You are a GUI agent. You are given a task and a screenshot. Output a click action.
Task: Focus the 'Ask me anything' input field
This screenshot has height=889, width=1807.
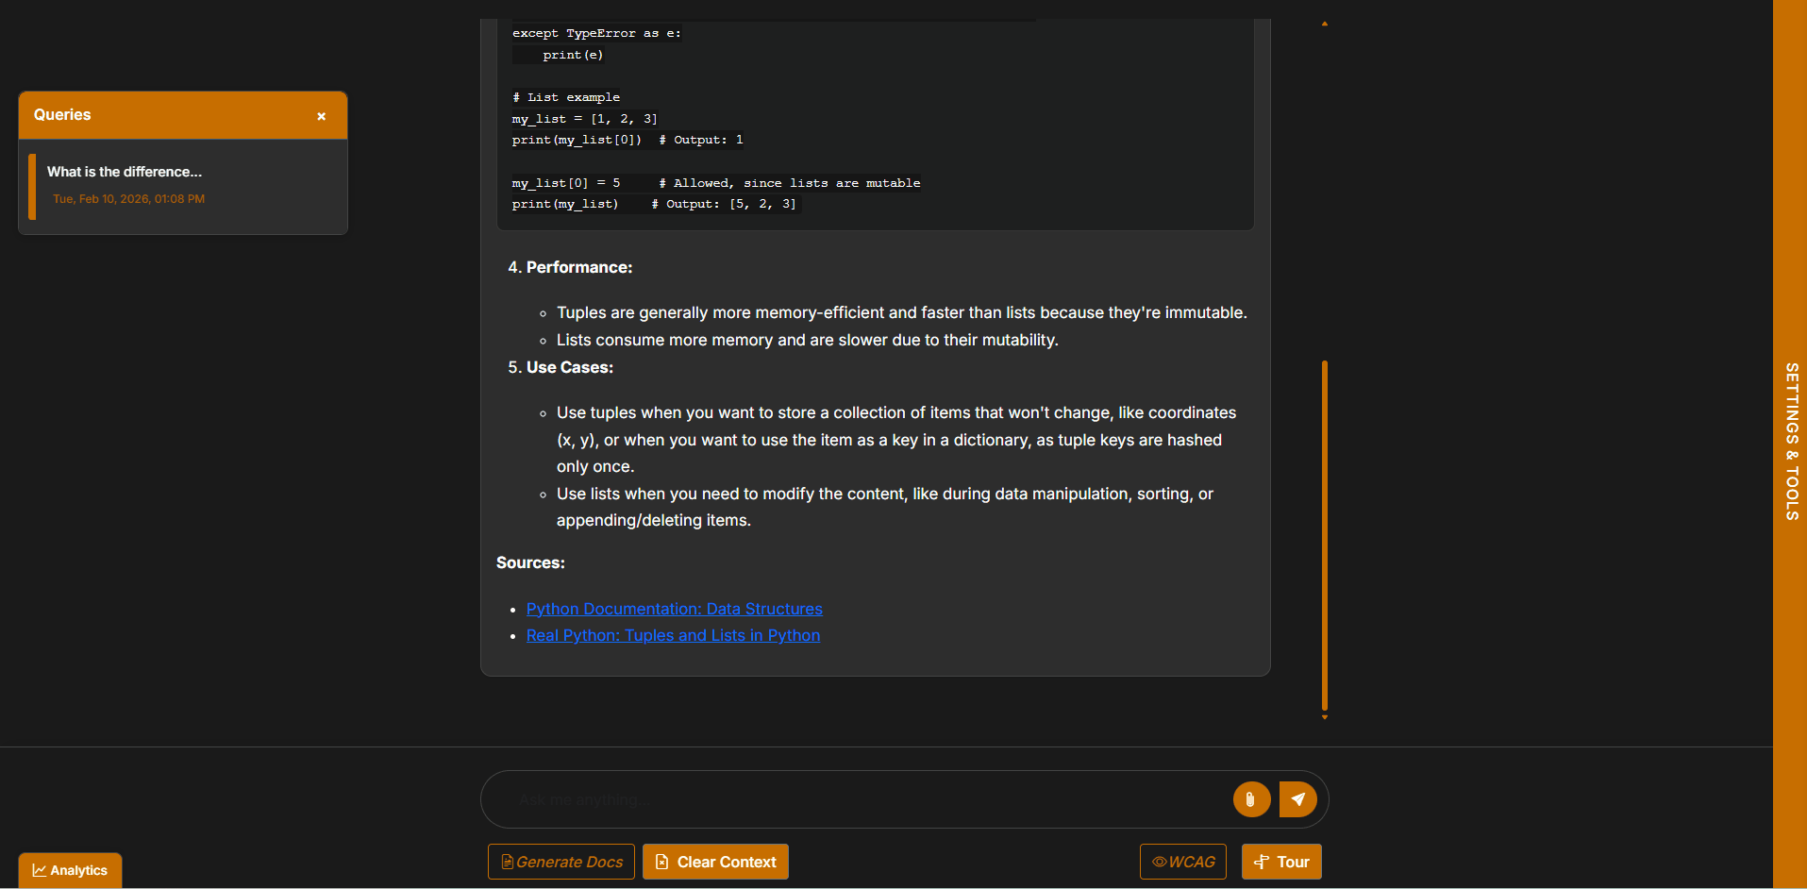pyautogui.click(x=868, y=799)
